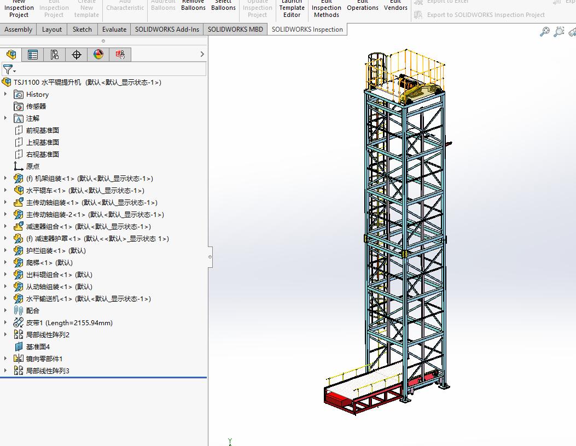Click the tree filter funnel icon
The image size is (576, 446).
coord(7,69)
